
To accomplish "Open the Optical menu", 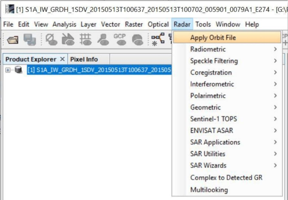I will [158, 24].
